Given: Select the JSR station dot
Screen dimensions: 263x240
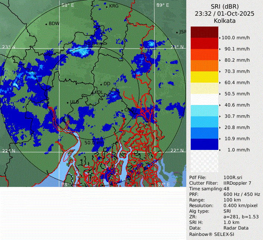Looking at the screenshot, I should [x=177, y=33].
